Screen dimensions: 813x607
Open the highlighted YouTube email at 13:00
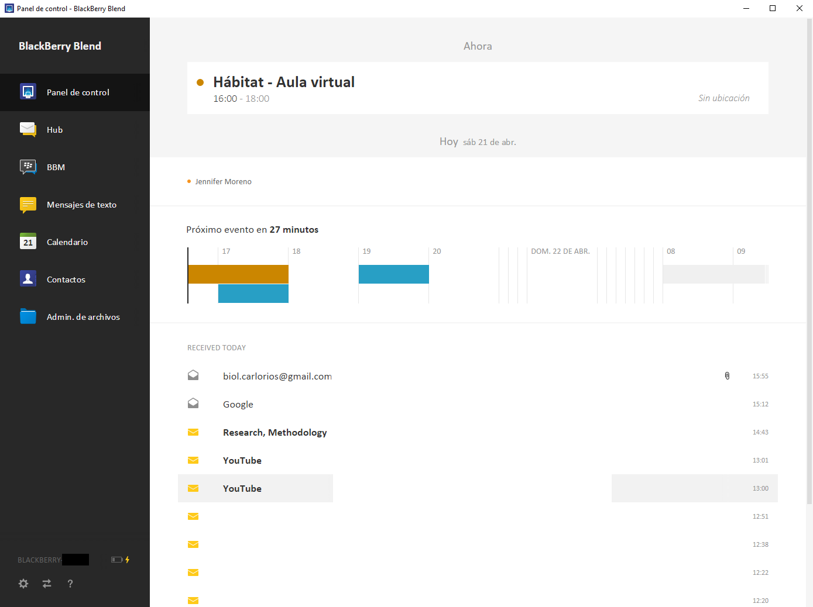pyautogui.click(x=478, y=488)
